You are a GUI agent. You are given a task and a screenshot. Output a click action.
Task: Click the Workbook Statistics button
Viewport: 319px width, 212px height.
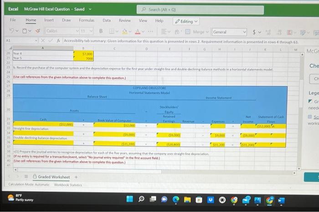pyautogui.click(x=68, y=185)
